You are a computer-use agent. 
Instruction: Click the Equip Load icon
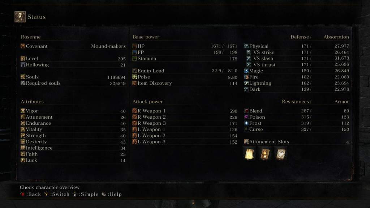pyautogui.click(x=135, y=71)
